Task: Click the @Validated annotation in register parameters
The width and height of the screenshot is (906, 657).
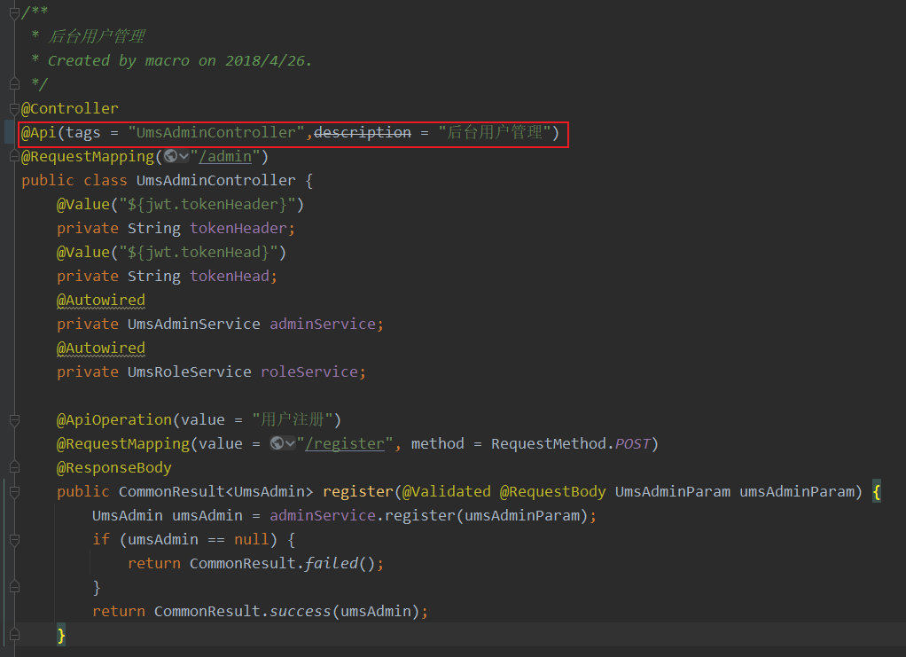Action: (446, 491)
